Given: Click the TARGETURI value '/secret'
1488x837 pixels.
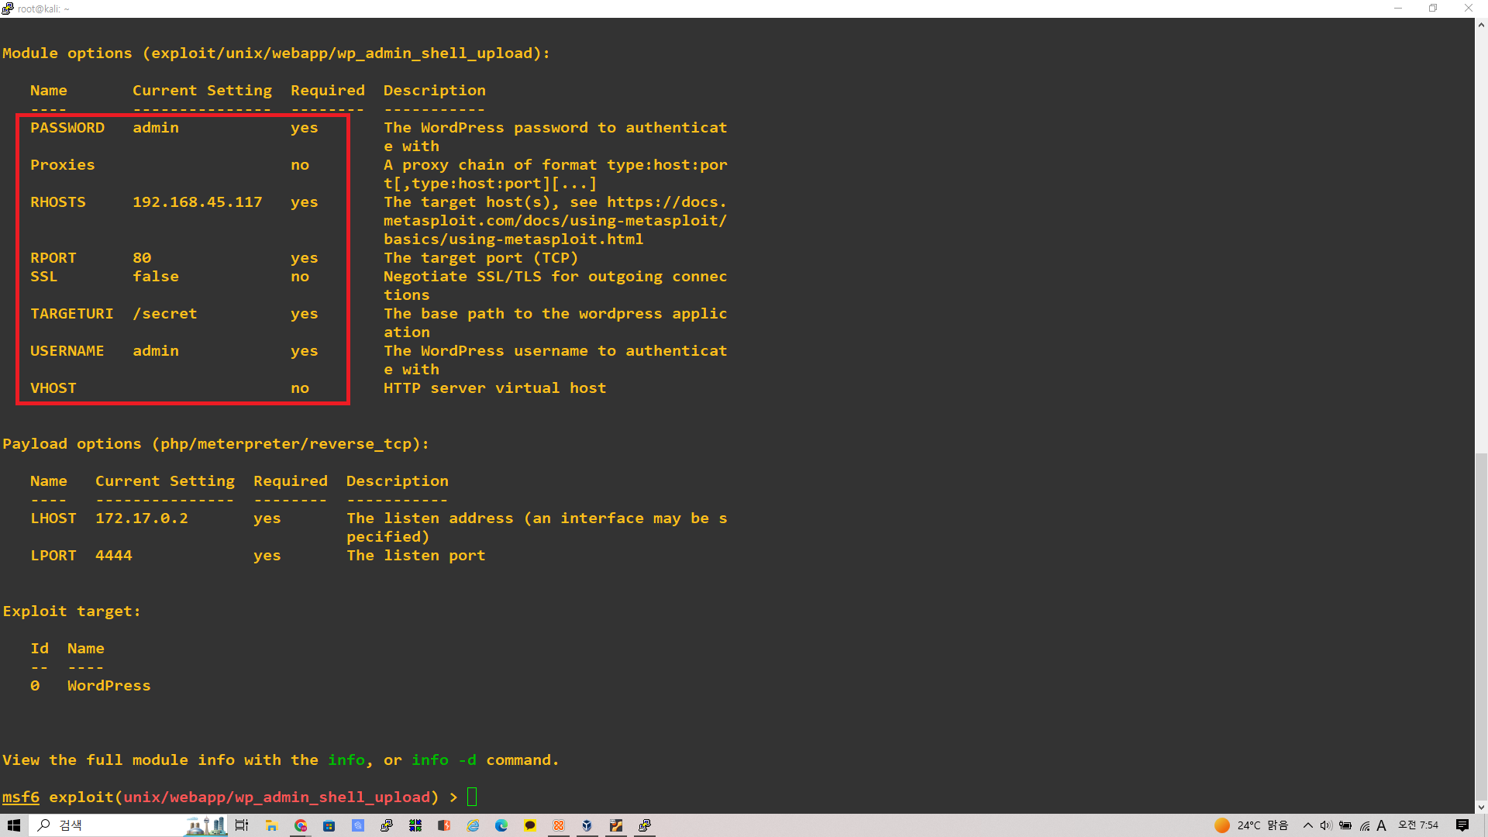Looking at the screenshot, I should pyautogui.click(x=165, y=314).
